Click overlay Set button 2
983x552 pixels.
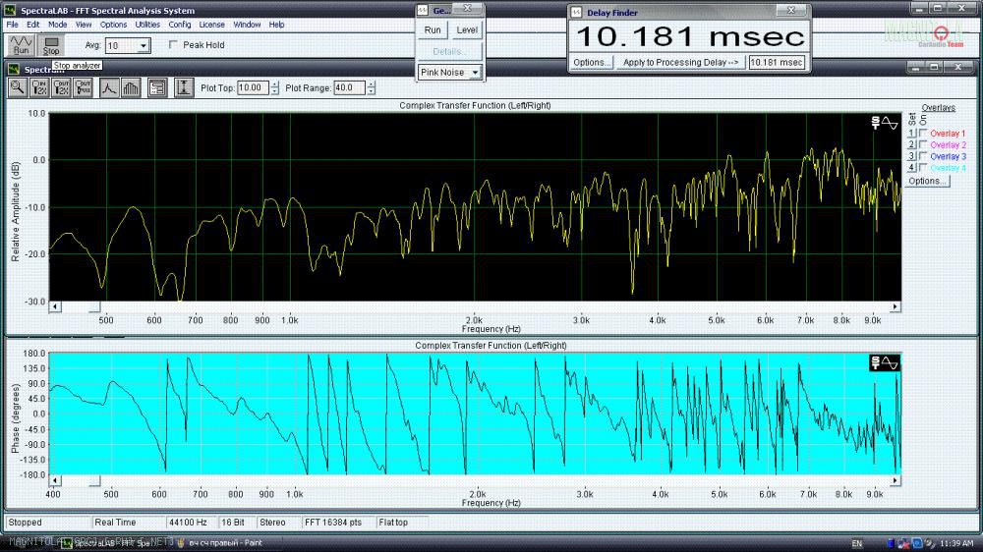(912, 144)
